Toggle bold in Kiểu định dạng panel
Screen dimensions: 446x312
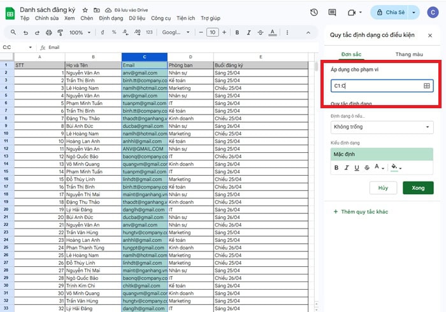(x=336, y=167)
